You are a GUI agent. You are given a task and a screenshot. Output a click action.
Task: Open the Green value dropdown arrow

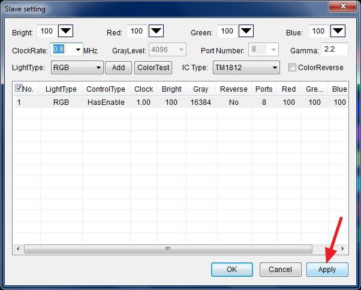pos(246,31)
